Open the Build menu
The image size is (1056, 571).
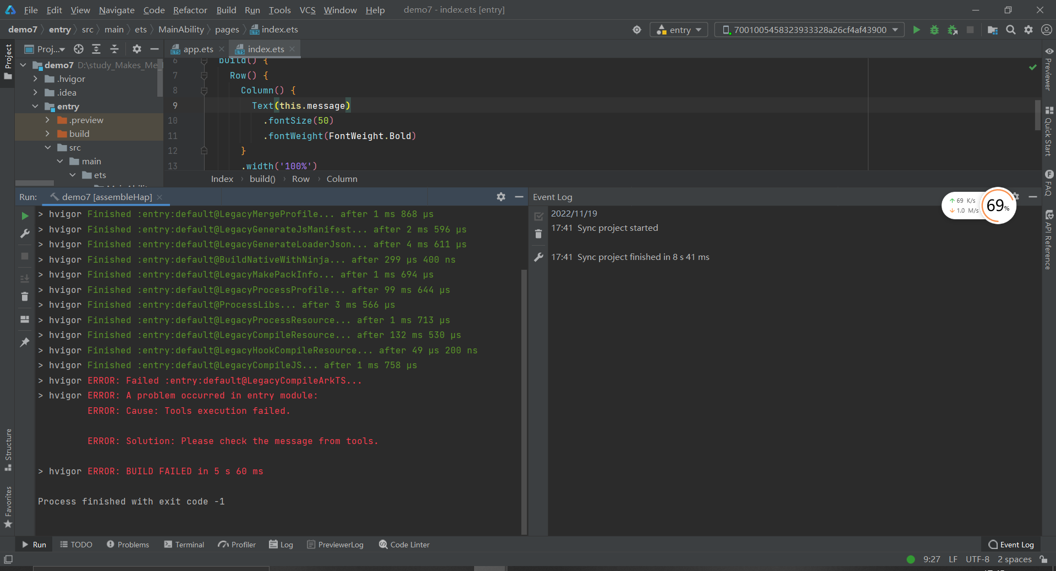pyautogui.click(x=226, y=10)
